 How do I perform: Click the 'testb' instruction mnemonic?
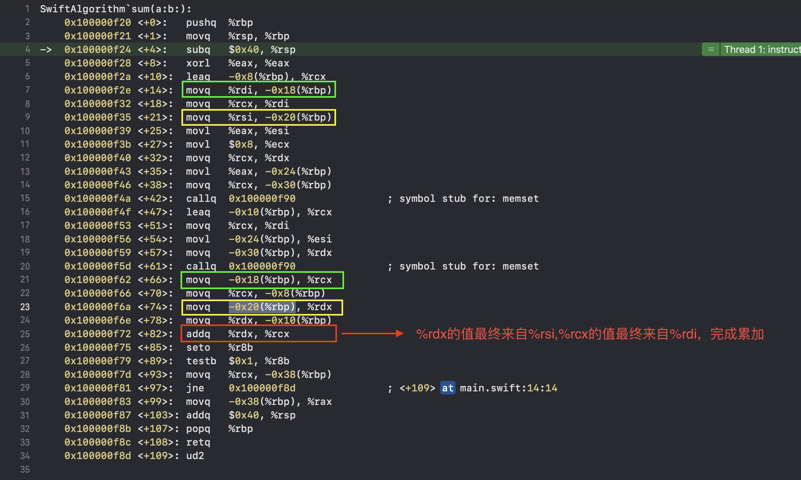tap(201, 361)
